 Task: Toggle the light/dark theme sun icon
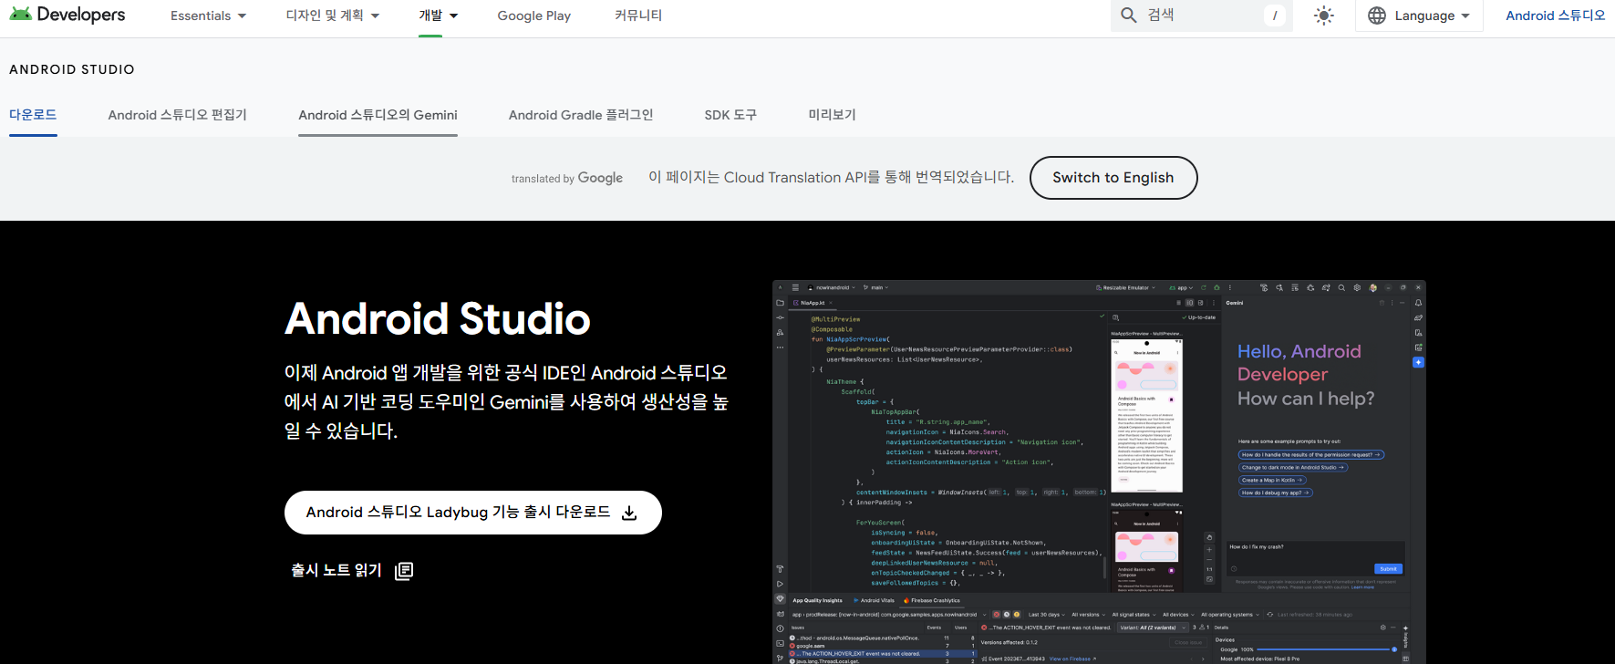(1324, 16)
